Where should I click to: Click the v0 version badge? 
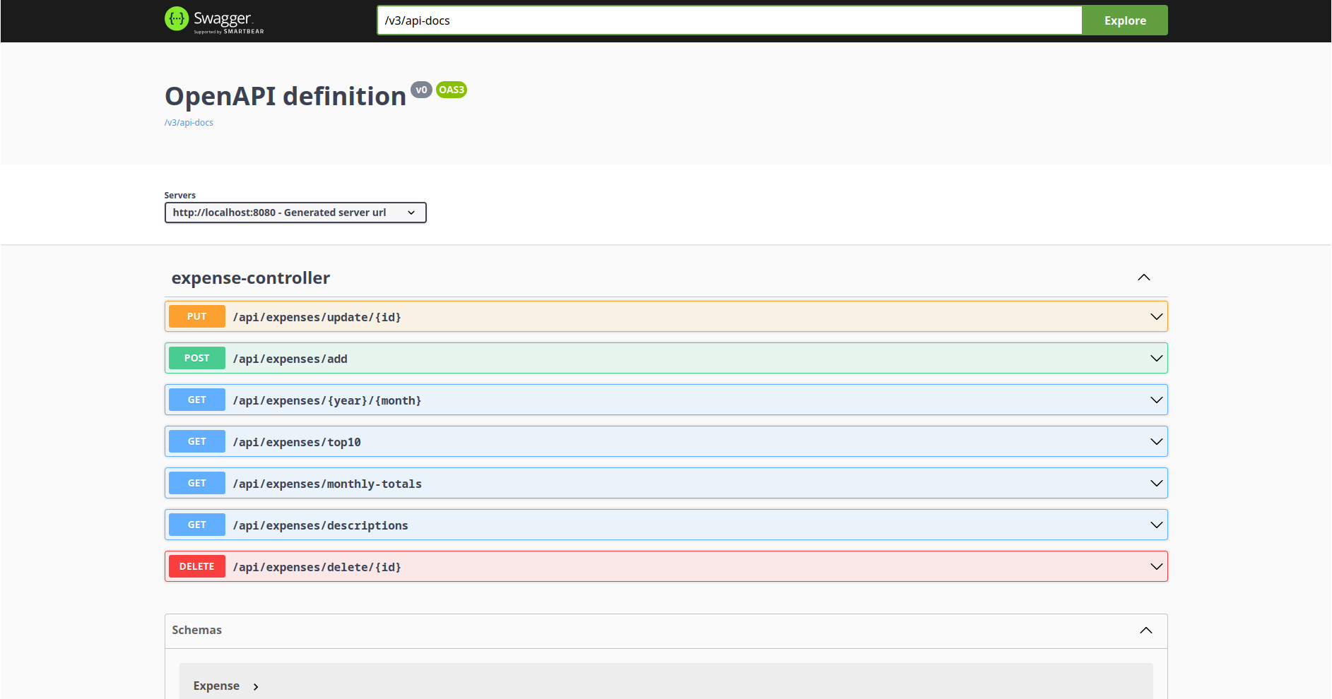pos(421,90)
